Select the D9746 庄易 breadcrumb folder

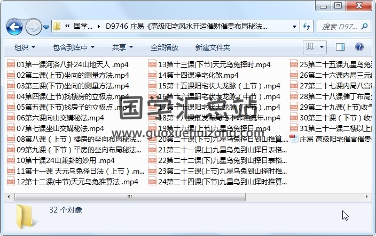(x=186, y=26)
